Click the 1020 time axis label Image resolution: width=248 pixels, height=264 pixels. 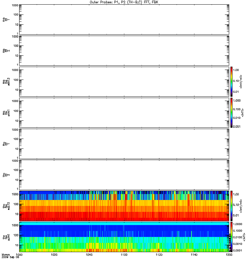[54, 255]
